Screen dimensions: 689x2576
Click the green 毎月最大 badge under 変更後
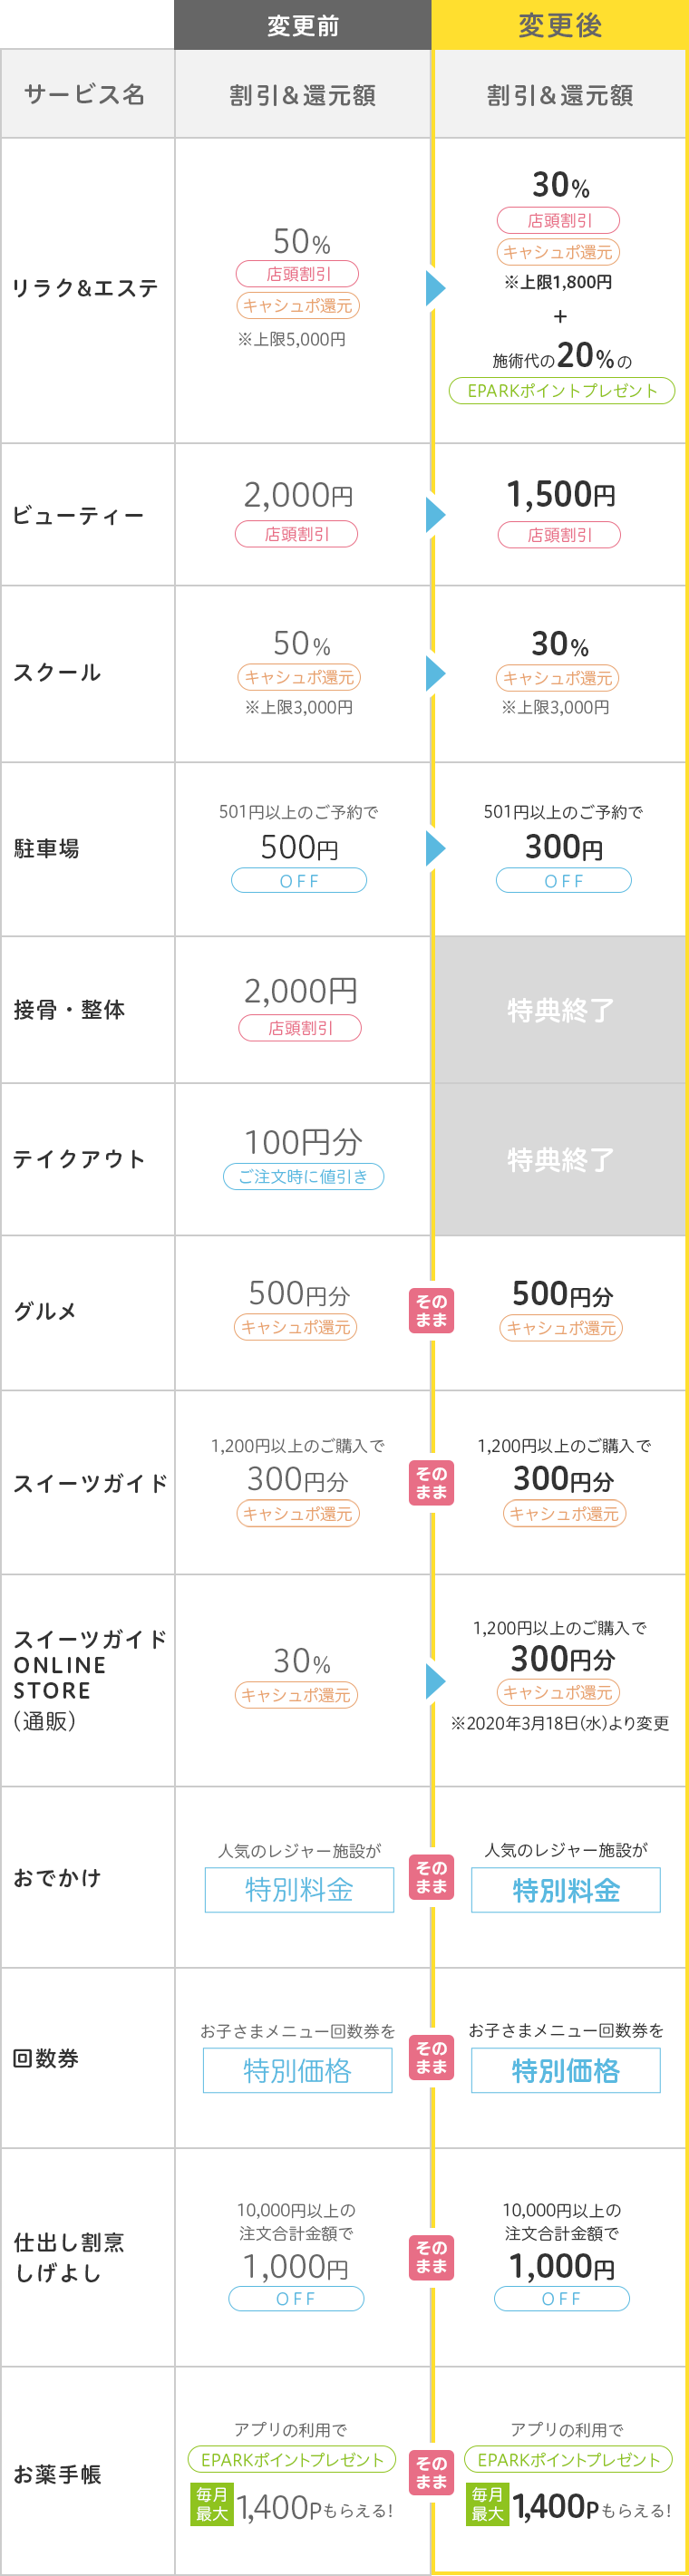pos(487,2504)
